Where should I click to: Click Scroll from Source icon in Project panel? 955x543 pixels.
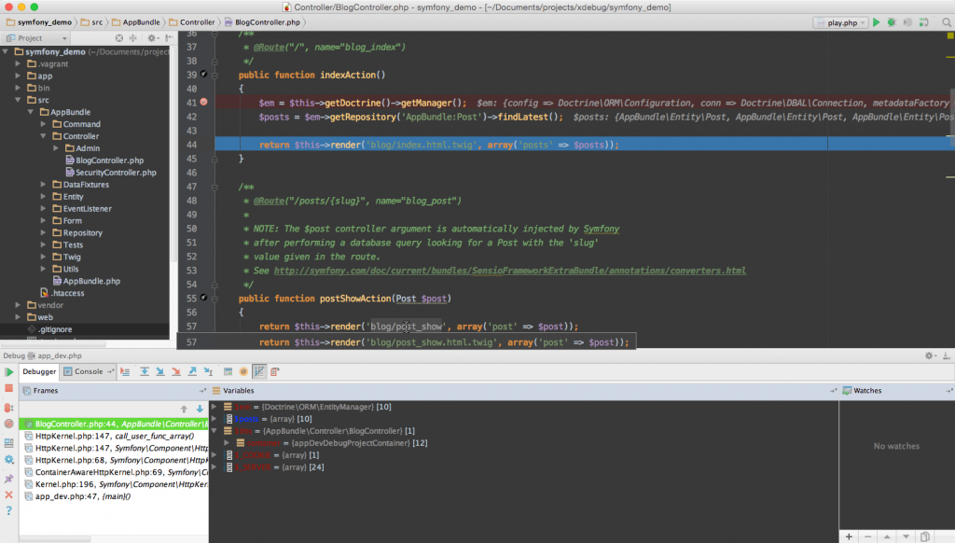coord(119,37)
